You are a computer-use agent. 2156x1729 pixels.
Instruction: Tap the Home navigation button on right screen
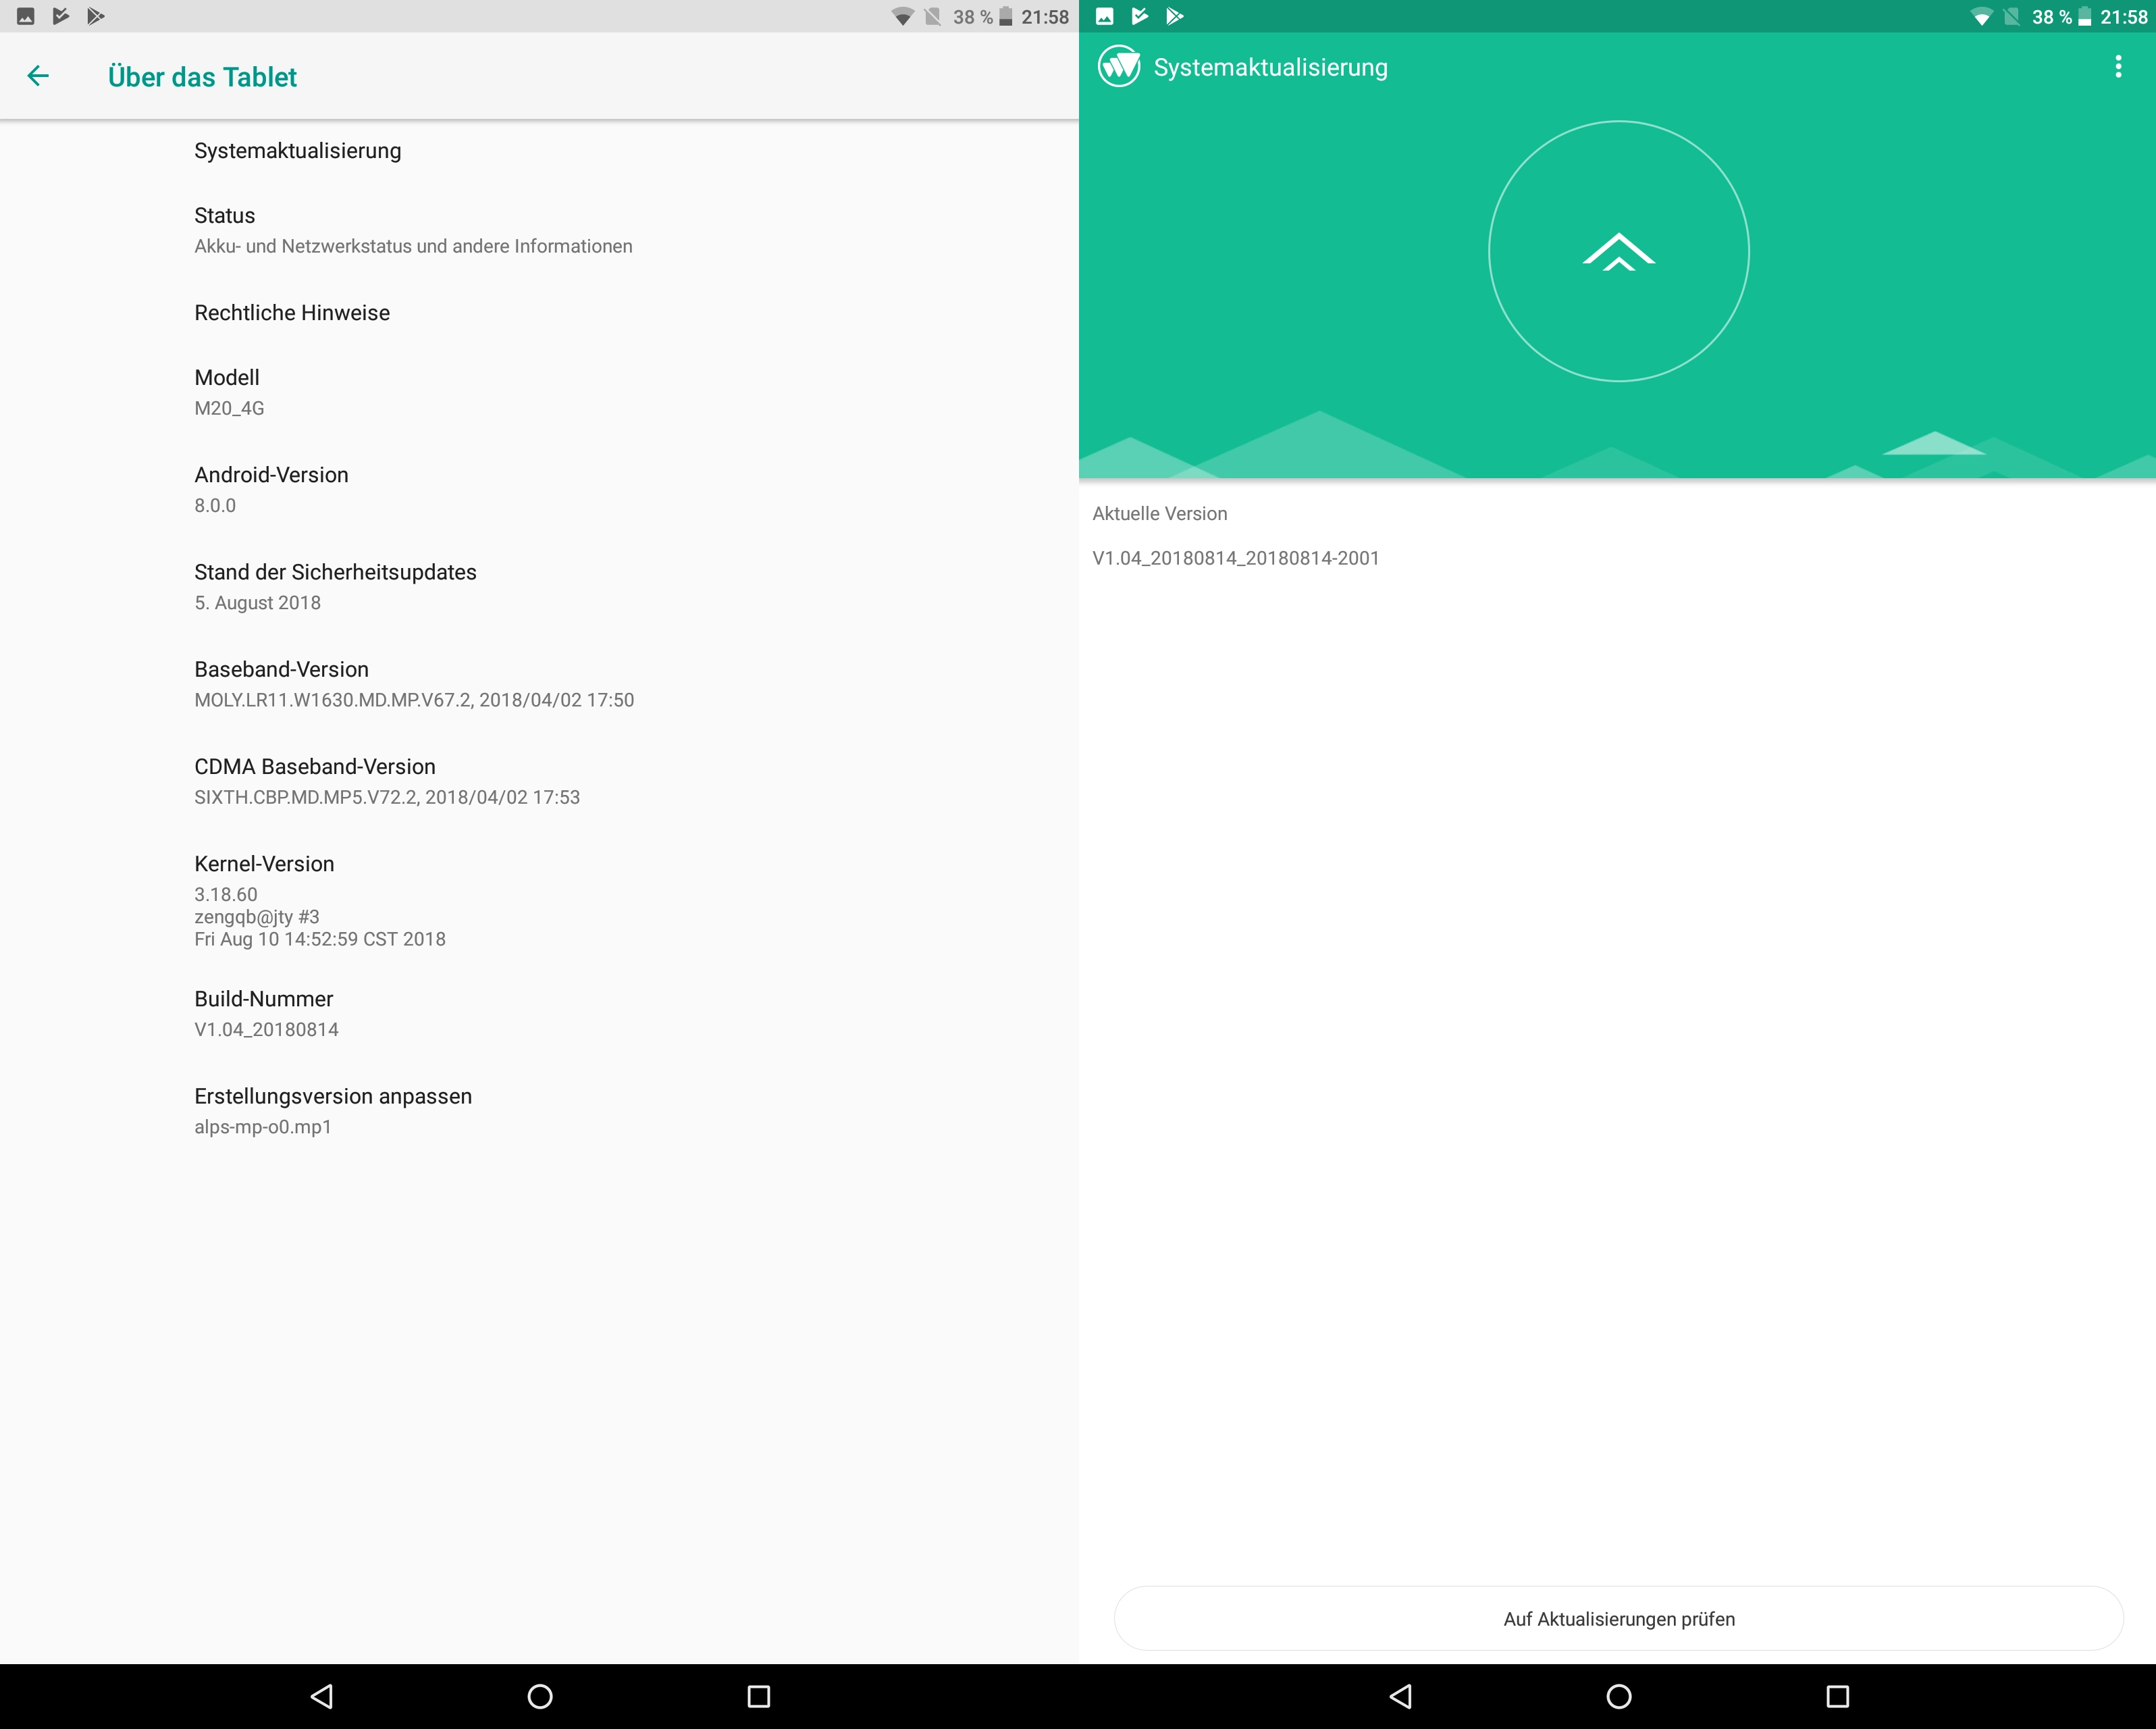pyautogui.click(x=1618, y=1696)
